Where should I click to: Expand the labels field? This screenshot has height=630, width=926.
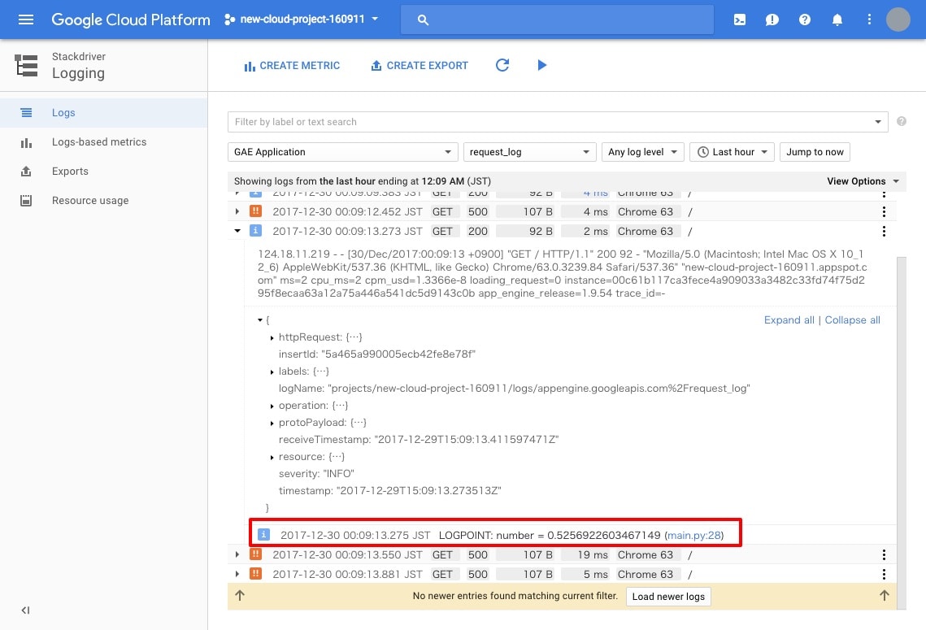(272, 372)
